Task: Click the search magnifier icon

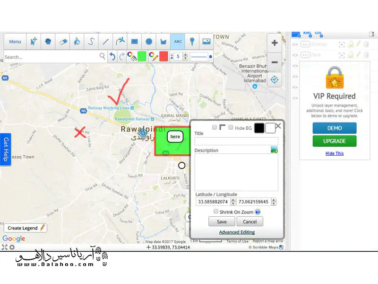Action: [x=103, y=56]
